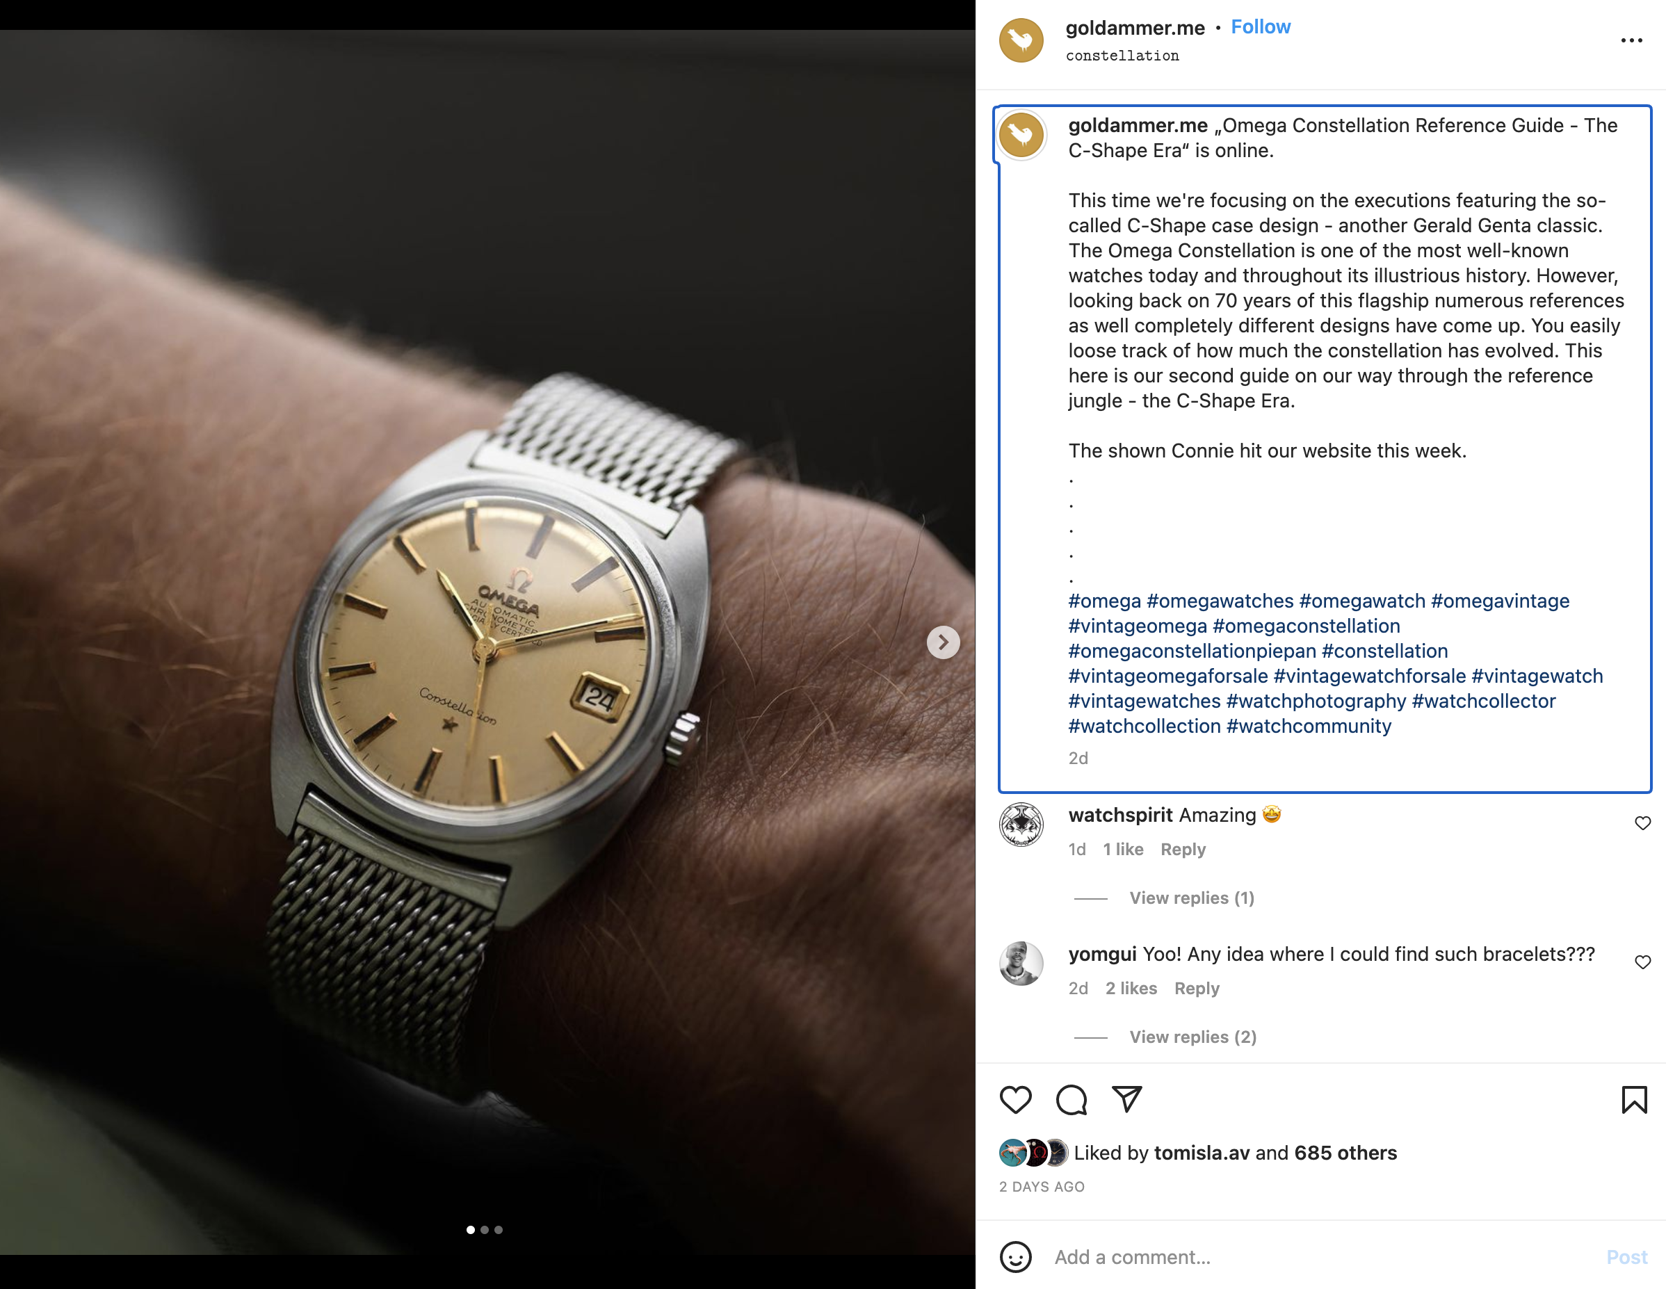The height and width of the screenshot is (1289, 1666).
Task: Follow the goldammer.me account
Action: 1260,26
